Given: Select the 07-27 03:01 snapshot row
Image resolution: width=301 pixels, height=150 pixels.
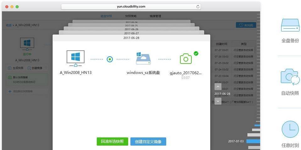Looking at the screenshot, I should pyautogui.click(x=233, y=50).
